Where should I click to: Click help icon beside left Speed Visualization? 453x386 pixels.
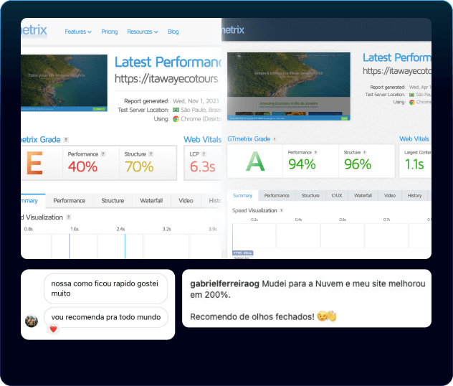69,217
